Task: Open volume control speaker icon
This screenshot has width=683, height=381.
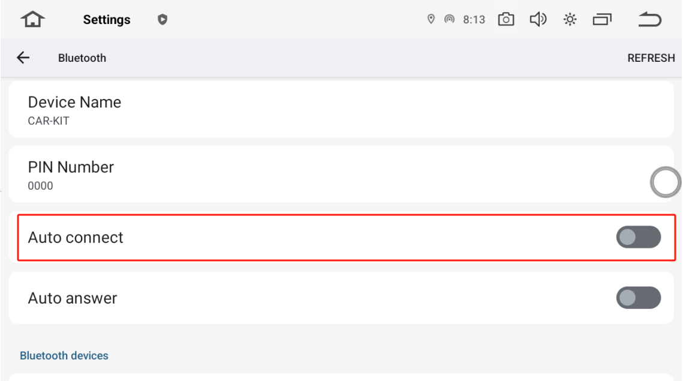Action: pyautogui.click(x=538, y=20)
